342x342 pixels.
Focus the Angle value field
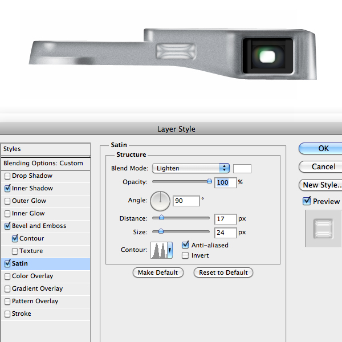pyautogui.click(x=186, y=201)
